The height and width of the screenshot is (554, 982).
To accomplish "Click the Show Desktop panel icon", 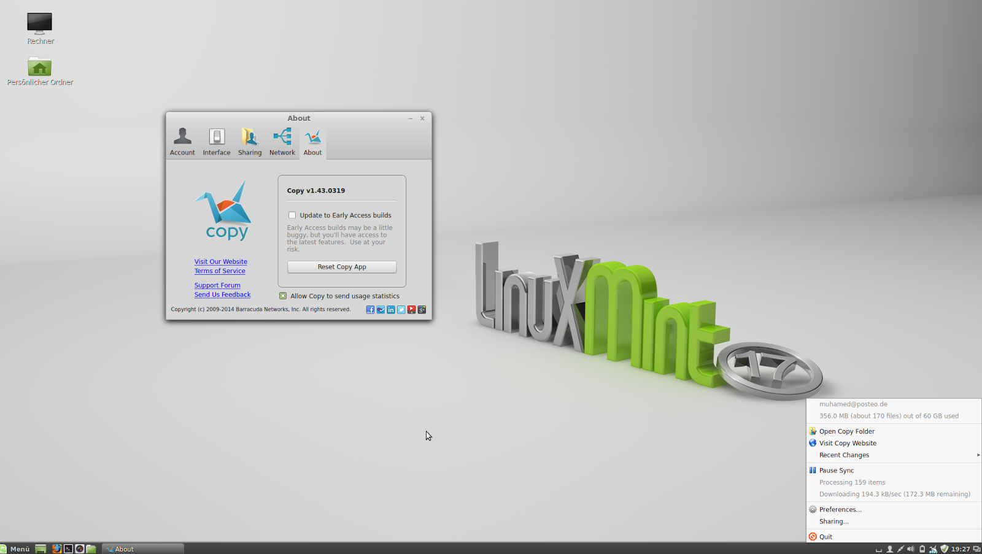I will 41,549.
